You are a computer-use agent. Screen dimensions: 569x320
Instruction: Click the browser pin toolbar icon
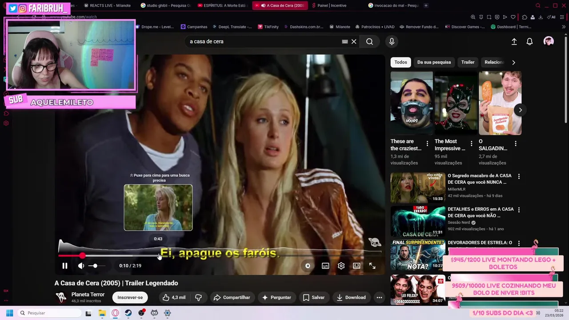(481, 17)
